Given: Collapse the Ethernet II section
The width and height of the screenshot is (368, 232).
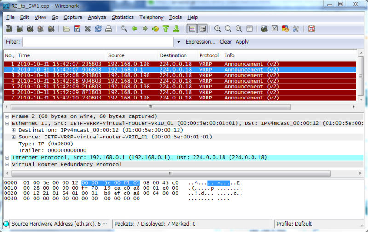Looking at the screenshot, I should [x=7, y=123].
